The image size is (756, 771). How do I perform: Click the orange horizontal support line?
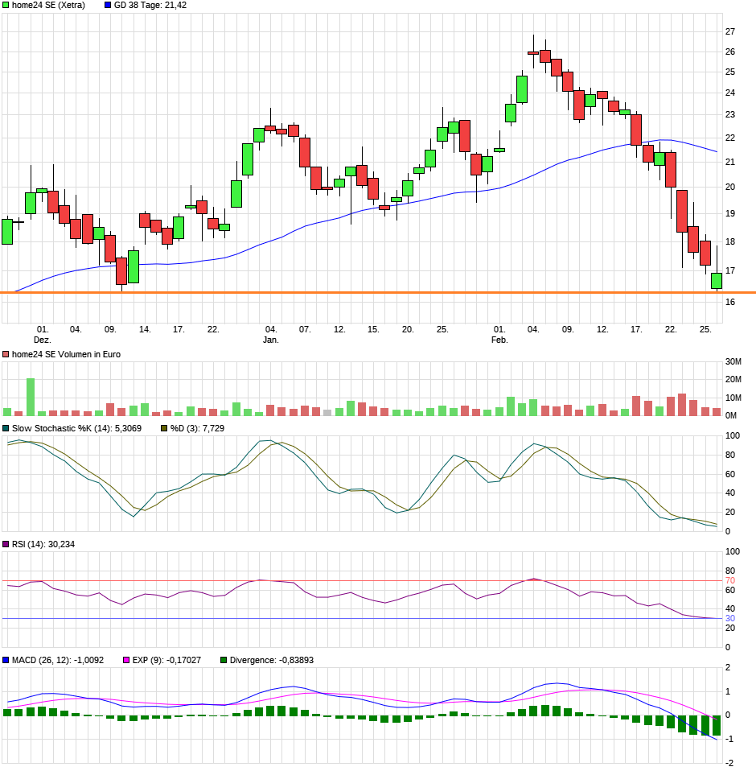click(x=362, y=291)
